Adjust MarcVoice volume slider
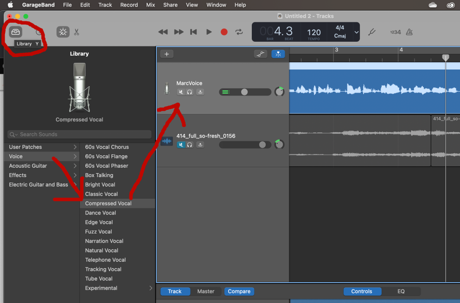 (x=245, y=92)
